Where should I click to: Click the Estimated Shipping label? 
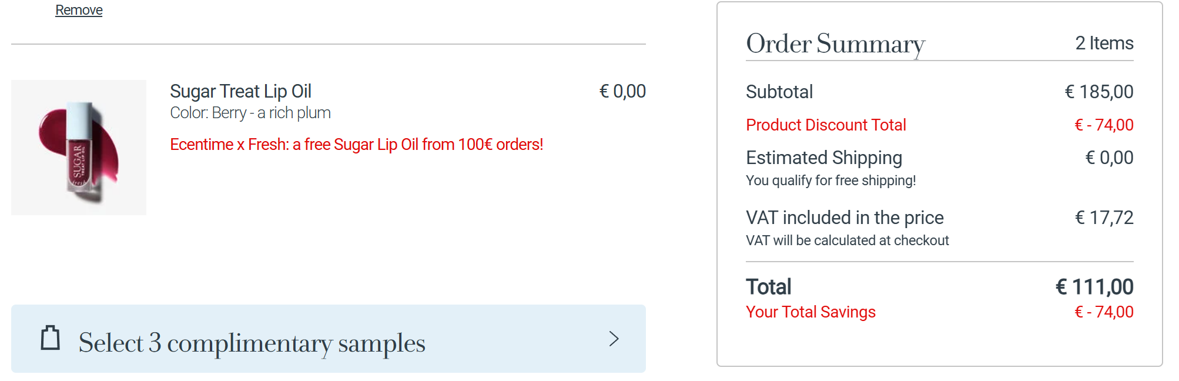point(823,158)
